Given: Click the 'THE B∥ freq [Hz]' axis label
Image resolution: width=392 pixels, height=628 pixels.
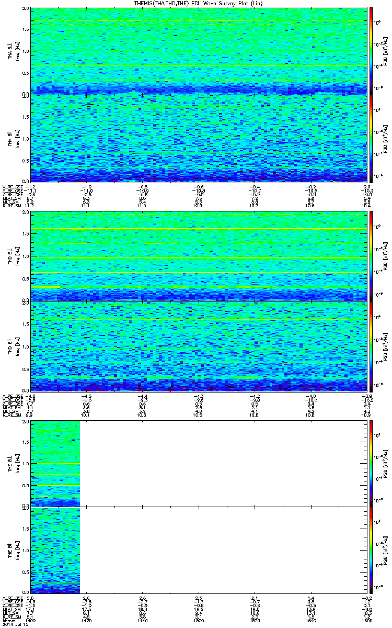Looking at the screenshot, I should click(x=13, y=550).
